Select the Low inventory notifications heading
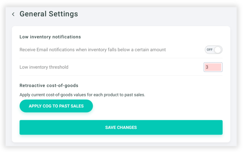The image size is (243, 152). [x=50, y=37]
